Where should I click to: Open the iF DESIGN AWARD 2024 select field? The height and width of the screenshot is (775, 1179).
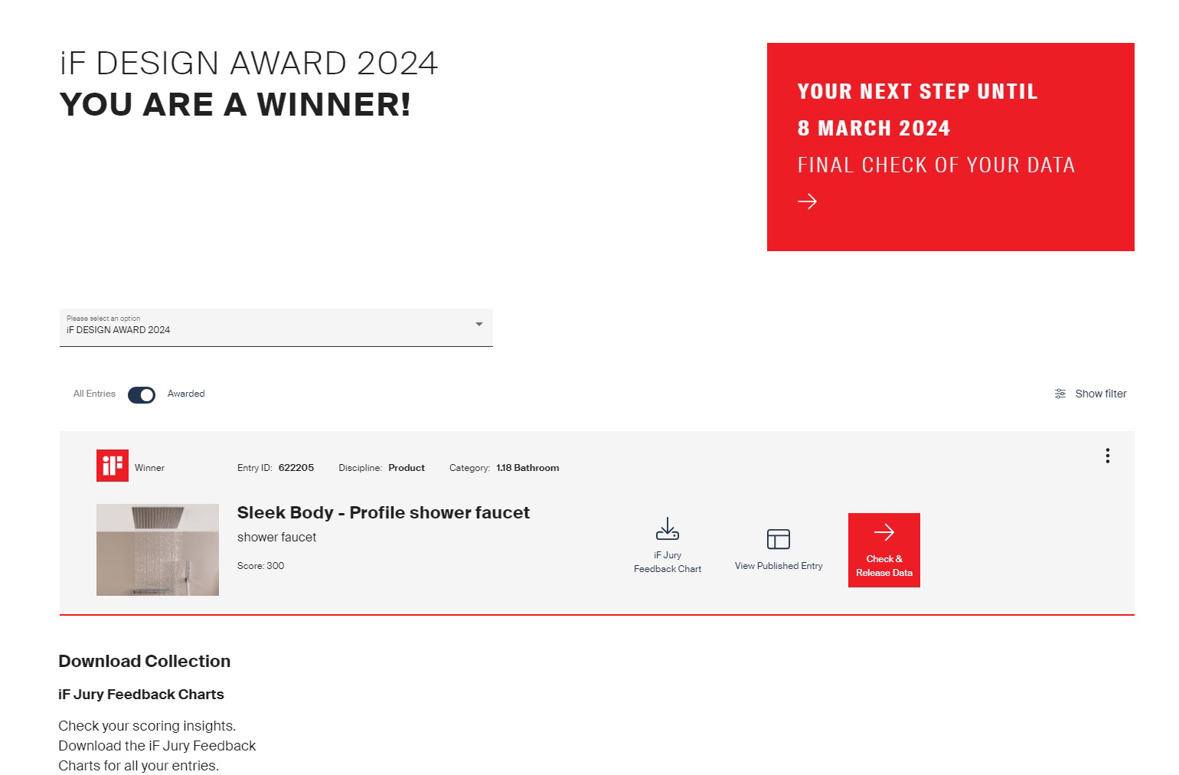pyautogui.click(x=260, y=328)
